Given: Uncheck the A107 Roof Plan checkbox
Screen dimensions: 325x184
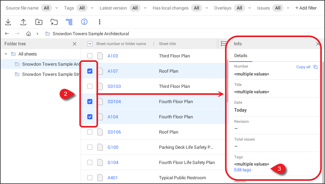Looking at the screenshot, I should (x=90, y=71).
